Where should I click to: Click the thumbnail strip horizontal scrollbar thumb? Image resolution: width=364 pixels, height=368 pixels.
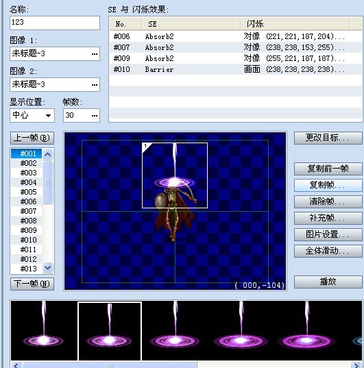(x=110, y=365)
